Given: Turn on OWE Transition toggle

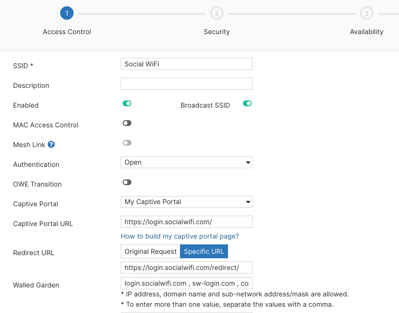Looking at the screenshot, I should [127, 183].
